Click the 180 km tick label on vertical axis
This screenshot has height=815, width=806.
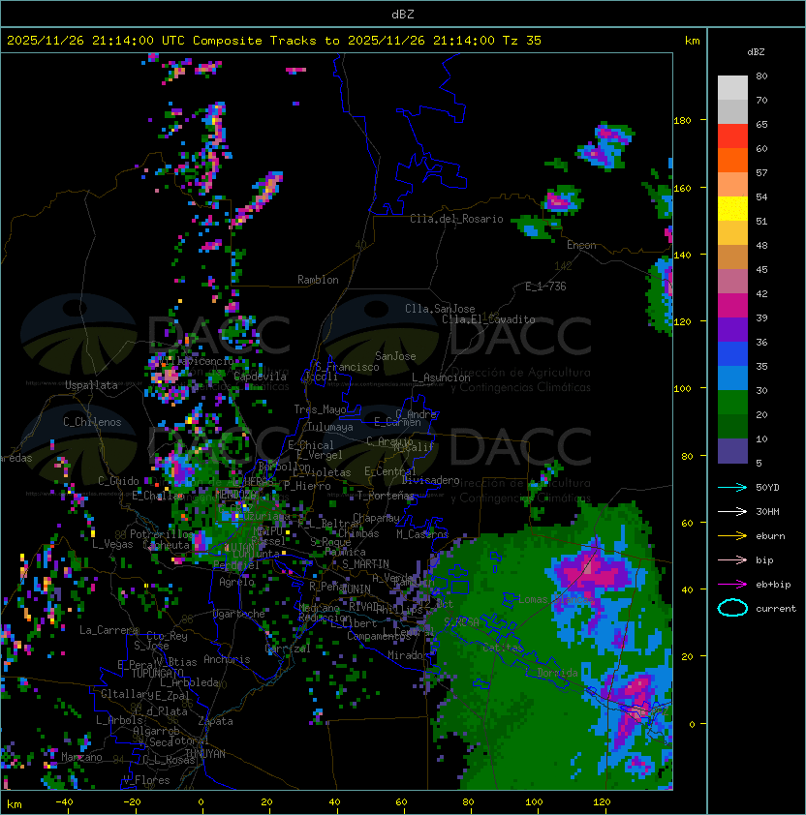[x=682, y=121]
